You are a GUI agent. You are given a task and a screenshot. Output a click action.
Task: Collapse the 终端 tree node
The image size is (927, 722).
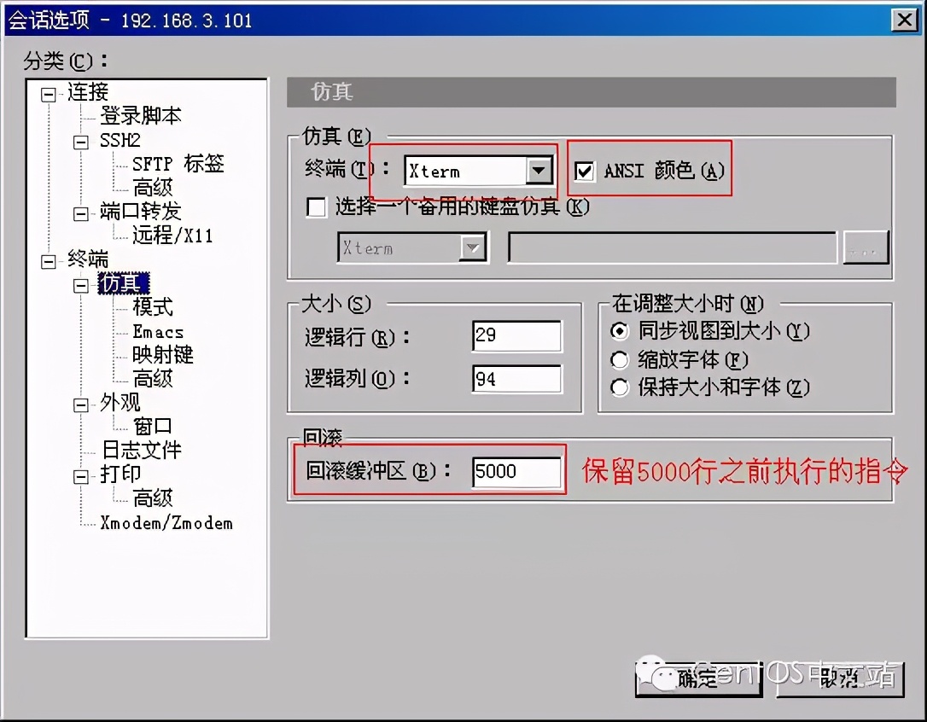point(49,261)
